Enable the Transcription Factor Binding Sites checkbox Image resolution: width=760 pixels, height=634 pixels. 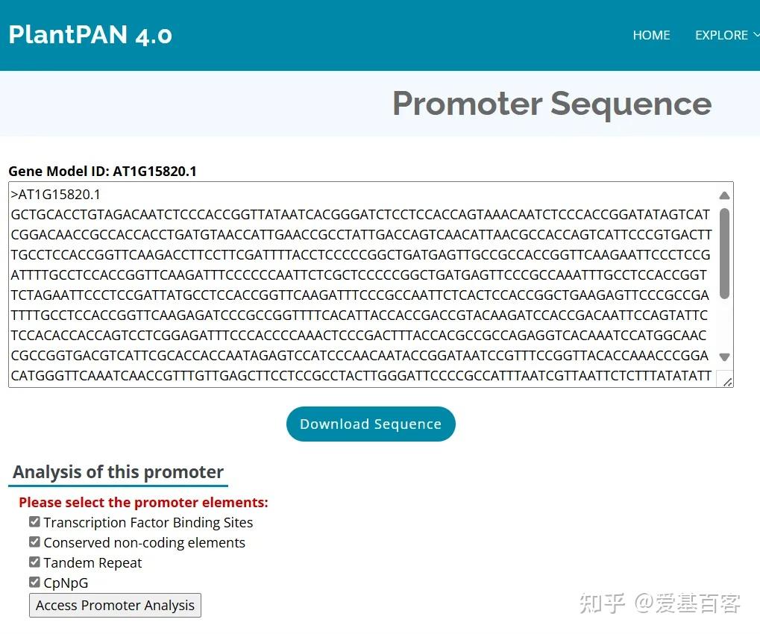tap(34, 521)
